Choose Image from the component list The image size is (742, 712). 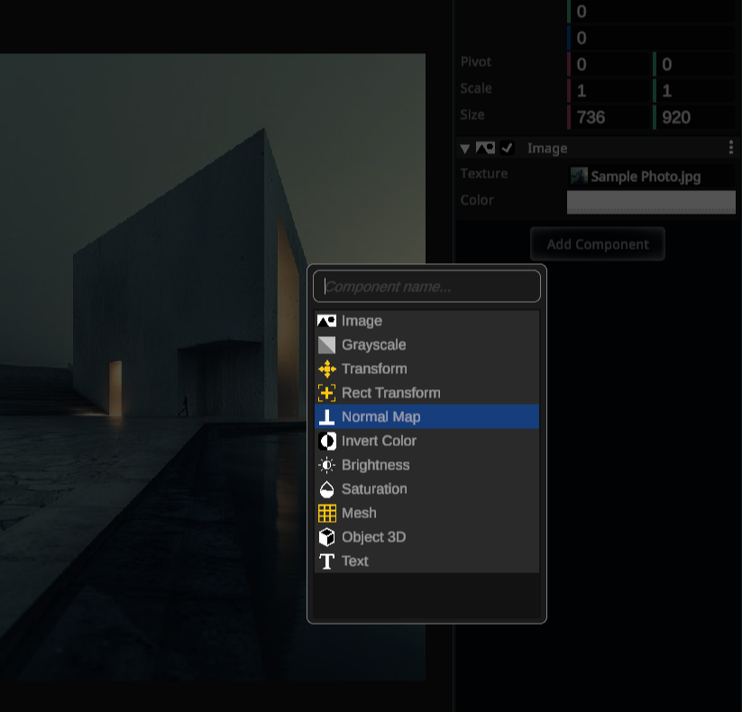pos(426,321)
